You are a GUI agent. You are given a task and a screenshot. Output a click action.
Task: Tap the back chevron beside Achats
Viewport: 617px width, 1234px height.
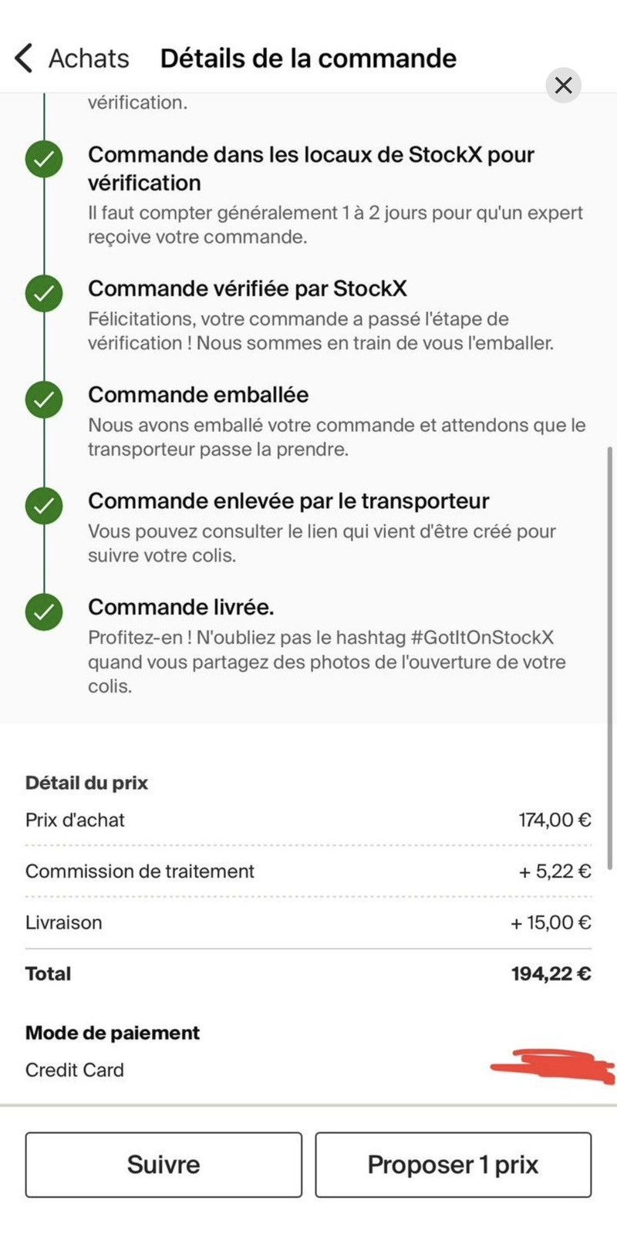point(24,59)
